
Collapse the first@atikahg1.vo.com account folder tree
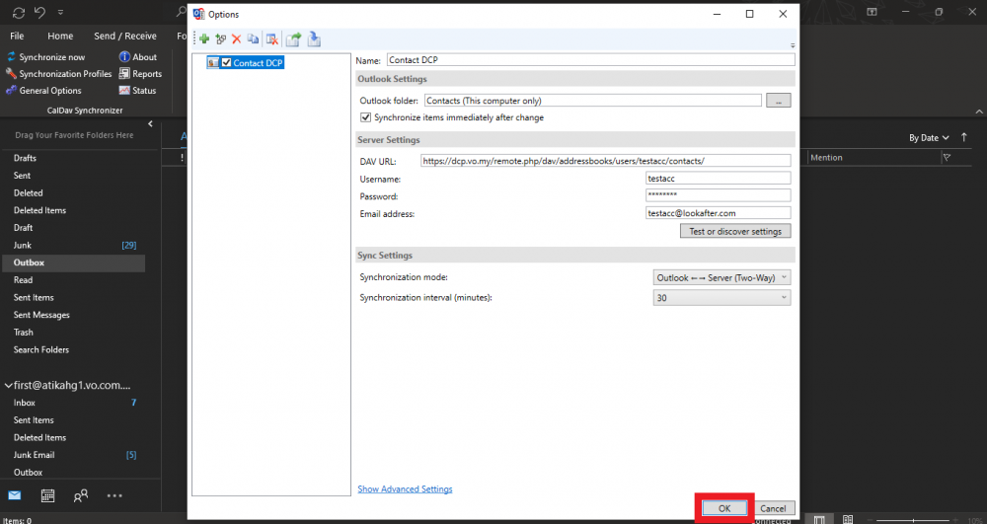(9, 386)
